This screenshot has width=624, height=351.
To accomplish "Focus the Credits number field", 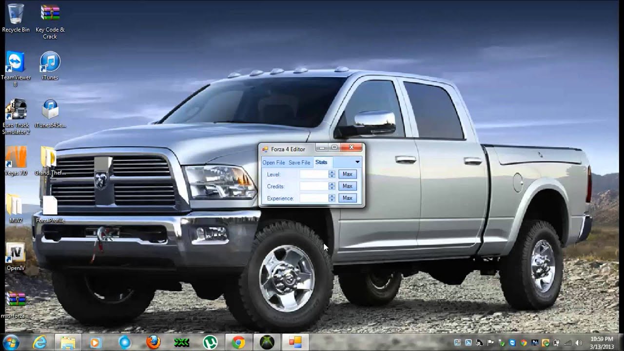I will [x=314, y=186].
